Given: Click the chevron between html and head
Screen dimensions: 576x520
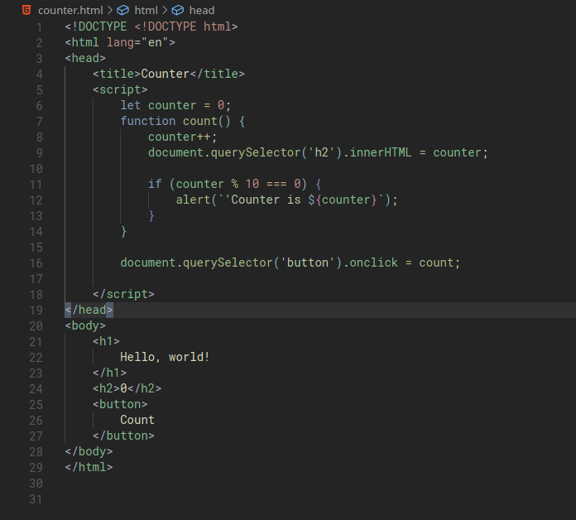Looking at the screenshot, I should 165,10.
